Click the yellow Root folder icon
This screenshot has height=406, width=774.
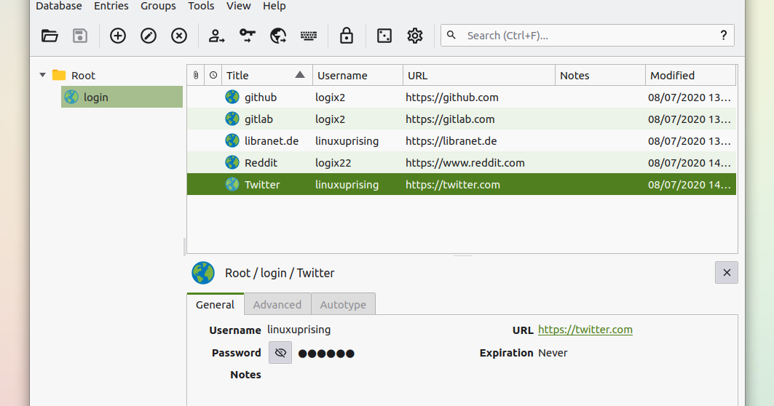(x=59, y=75)
